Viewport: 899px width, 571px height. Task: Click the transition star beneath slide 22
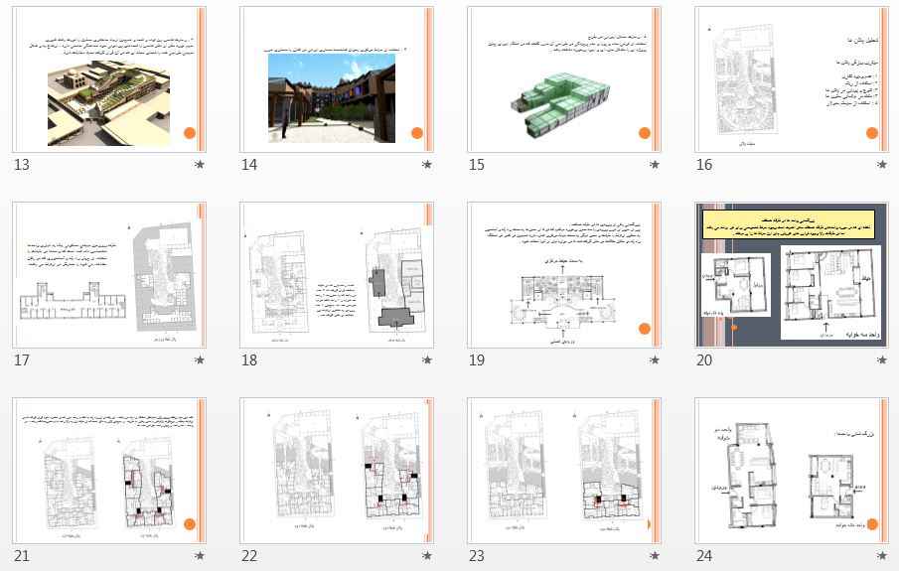point(427,556)
